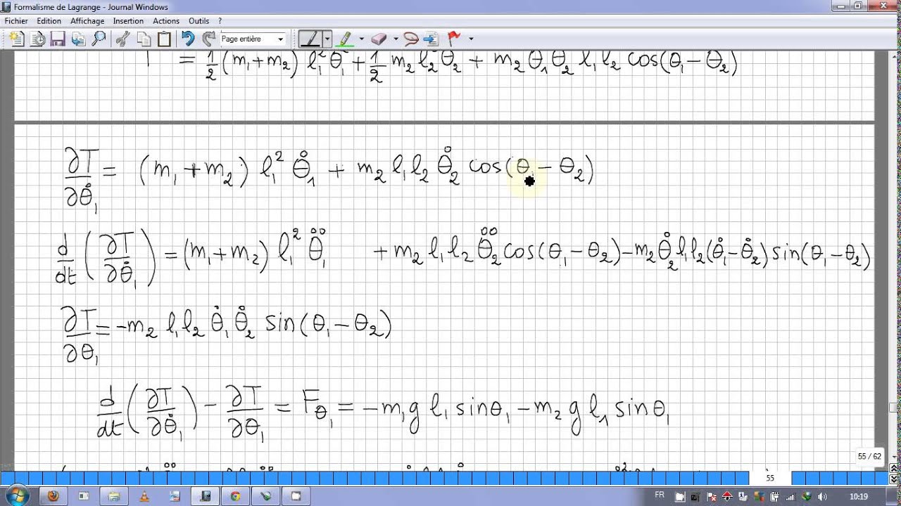
Task: Open the Actions menu
Action: (166, 21)
